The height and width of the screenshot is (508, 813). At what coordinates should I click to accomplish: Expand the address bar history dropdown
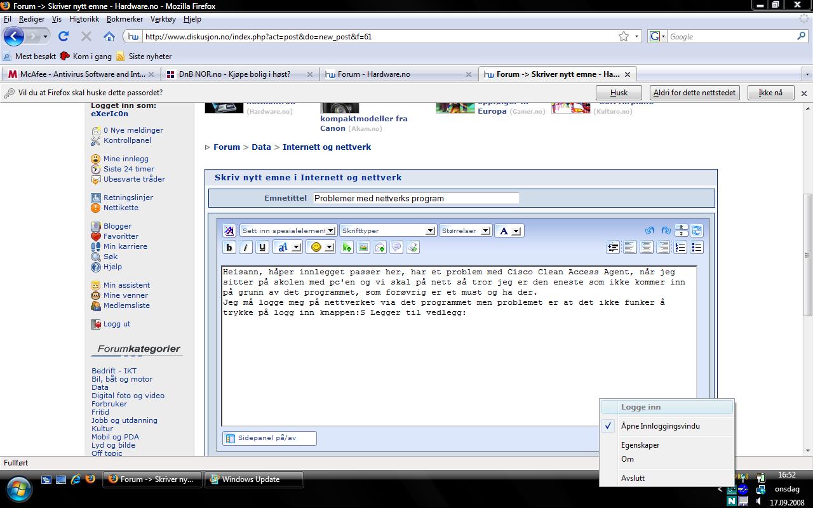click(x=637, y=36)
